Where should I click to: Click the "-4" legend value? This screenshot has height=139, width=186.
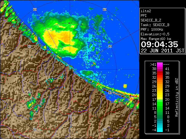[154, 130]
